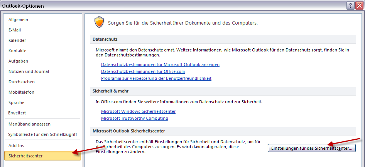Close the Outlook-Optionen dialog
This screenshot has width=365, height=167.
point(359,5)
